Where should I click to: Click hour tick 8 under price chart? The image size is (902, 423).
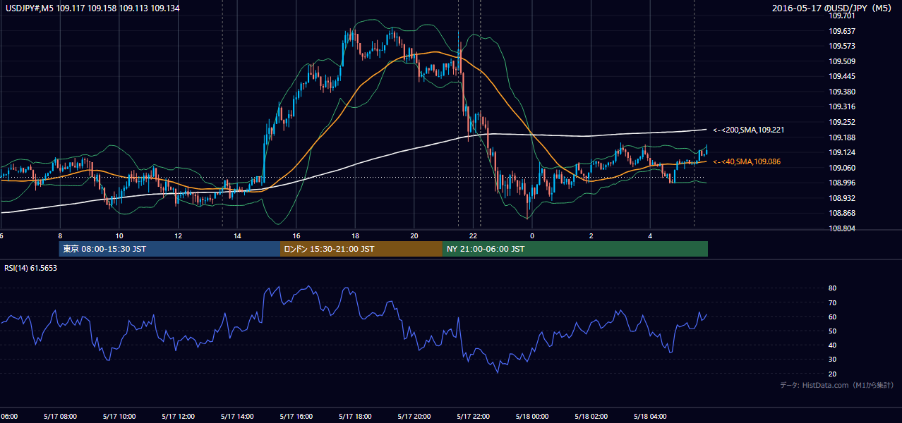point(60,236)
